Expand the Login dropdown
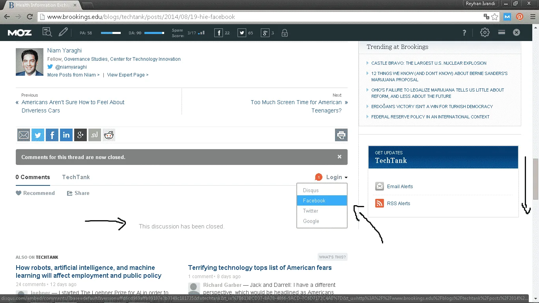This screenshot has width=539, height=303. point(337,177)
